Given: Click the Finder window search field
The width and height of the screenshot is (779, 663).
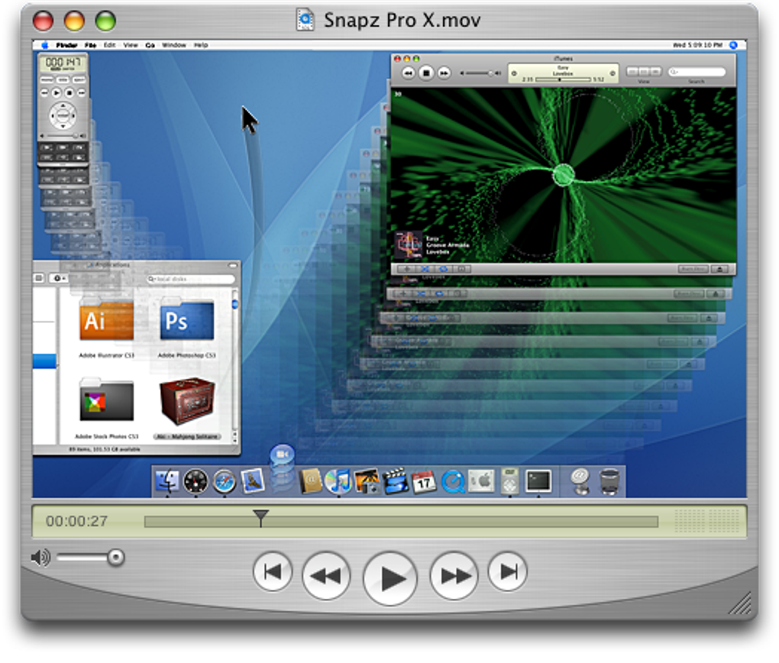Looking at the screenshot, I should coord(190,280).
